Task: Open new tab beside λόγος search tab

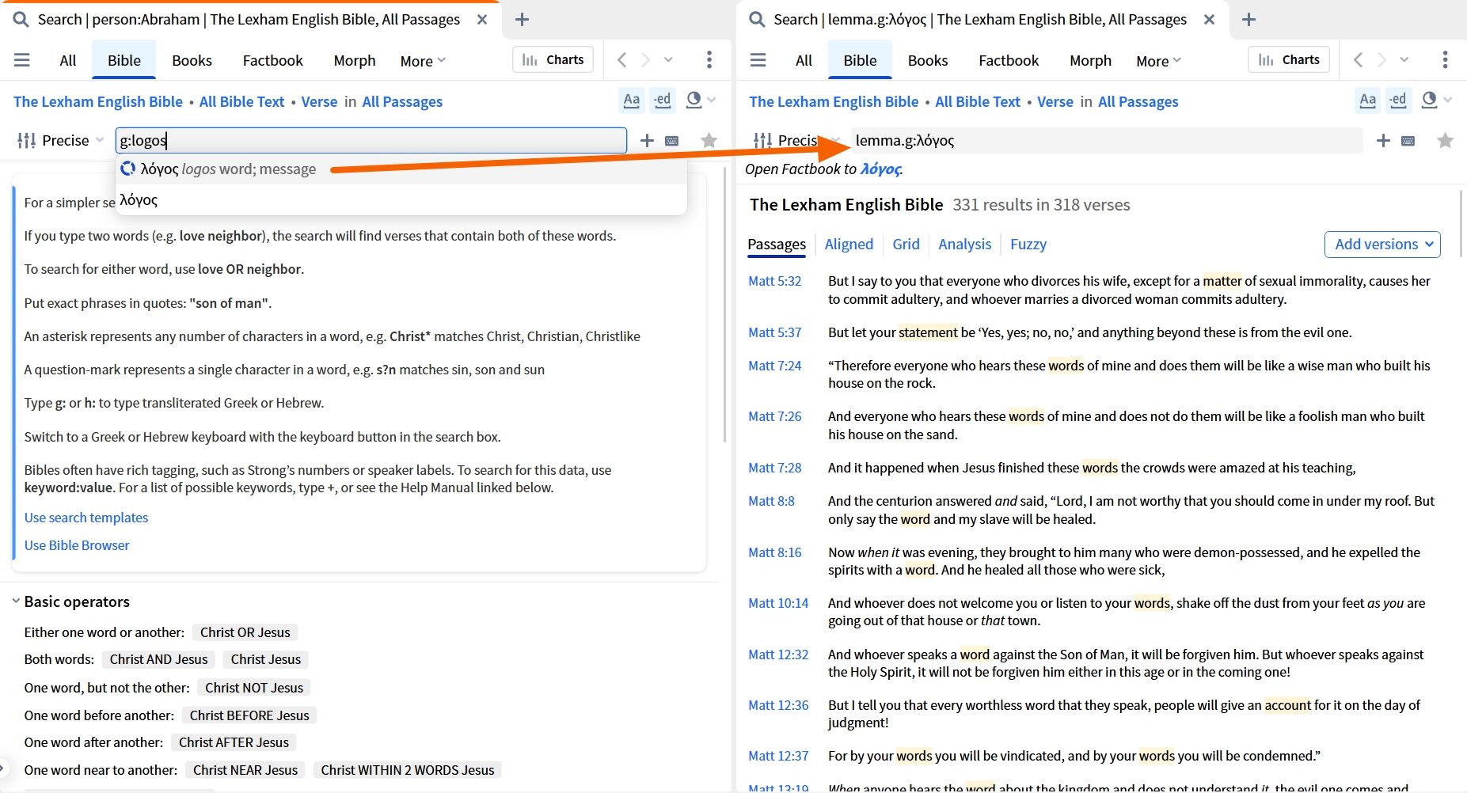Action: [x=1248, y=20]
